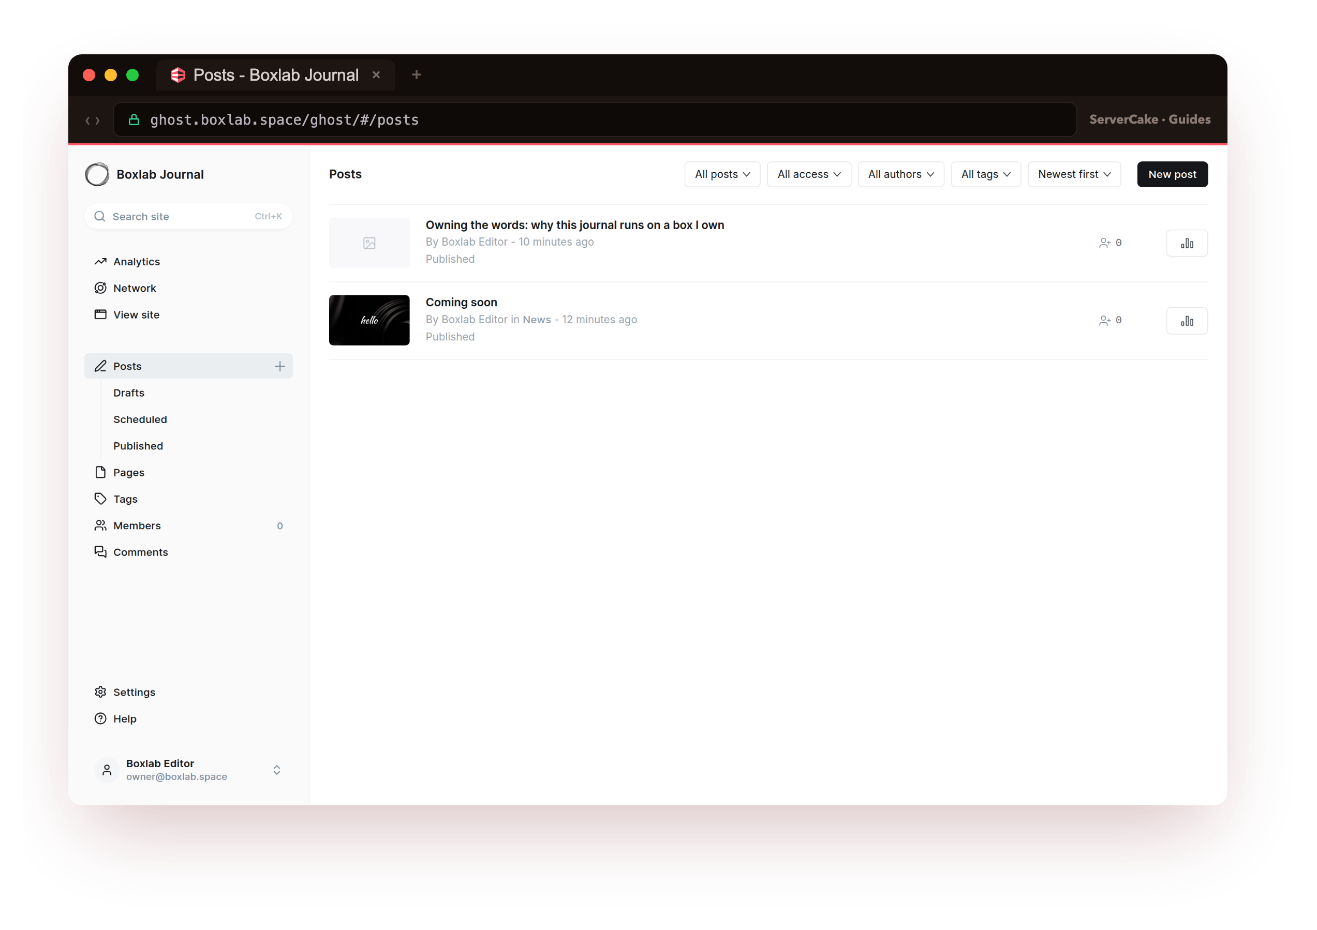Click the browser address bar
This screenshot has width=1317, height=930.
(595, 120)
